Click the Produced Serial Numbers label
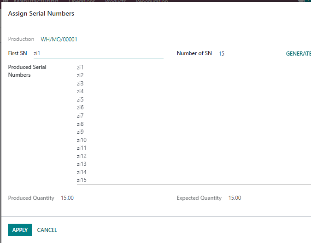Image resolution: width=311 pixels, height=243 pixels. pos(27,71)
